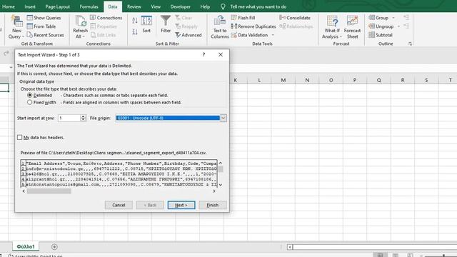Image resolution: width=457 pixels, height=257 pixels.
Task: Click the Tell me what you want search box
Action: pyautogui.click(x=258, y=6)
